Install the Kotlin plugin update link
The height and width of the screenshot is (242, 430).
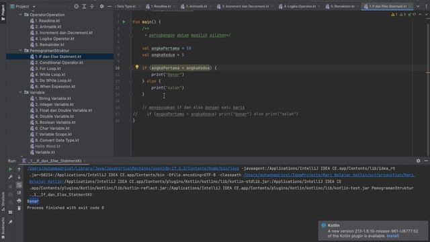click(x=392, y=236)
